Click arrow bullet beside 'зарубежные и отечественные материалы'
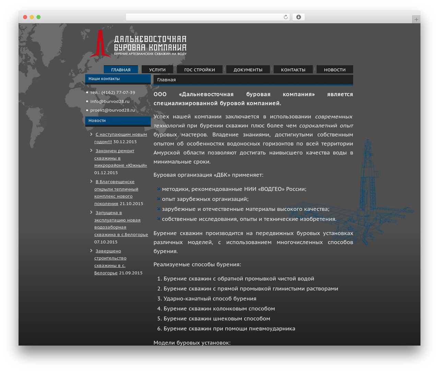The height and width of the screenshot is (372, 439). click(159, 208)
